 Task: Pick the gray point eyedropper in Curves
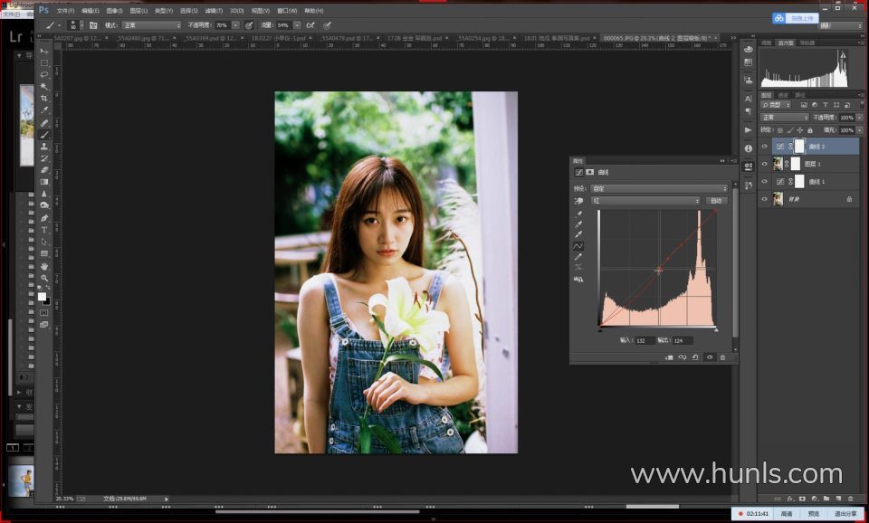coord(578,224)
